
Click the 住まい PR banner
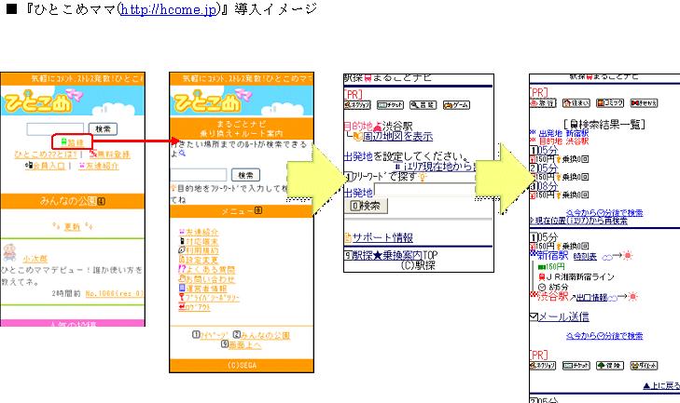point(576,103)
